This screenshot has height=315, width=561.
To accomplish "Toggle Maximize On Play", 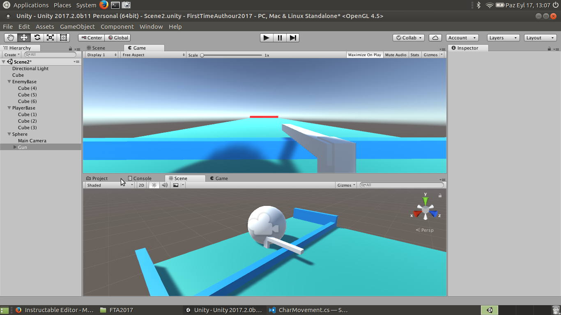I will click(x=365, y=55).
